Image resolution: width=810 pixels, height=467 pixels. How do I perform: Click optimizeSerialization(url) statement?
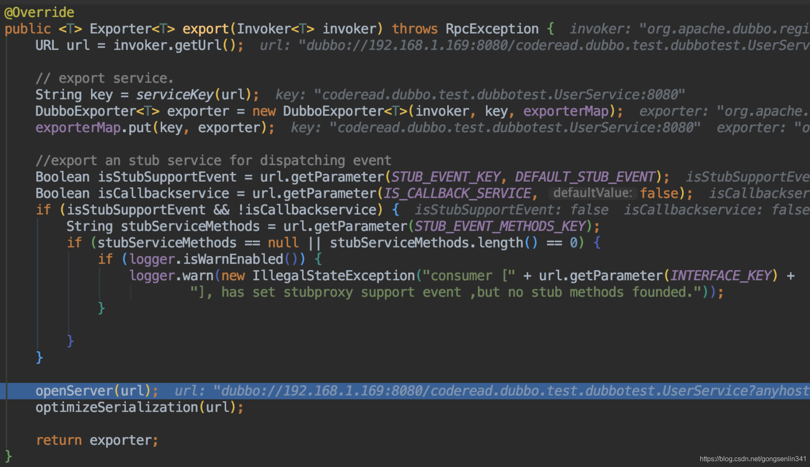tap(140, 407)
